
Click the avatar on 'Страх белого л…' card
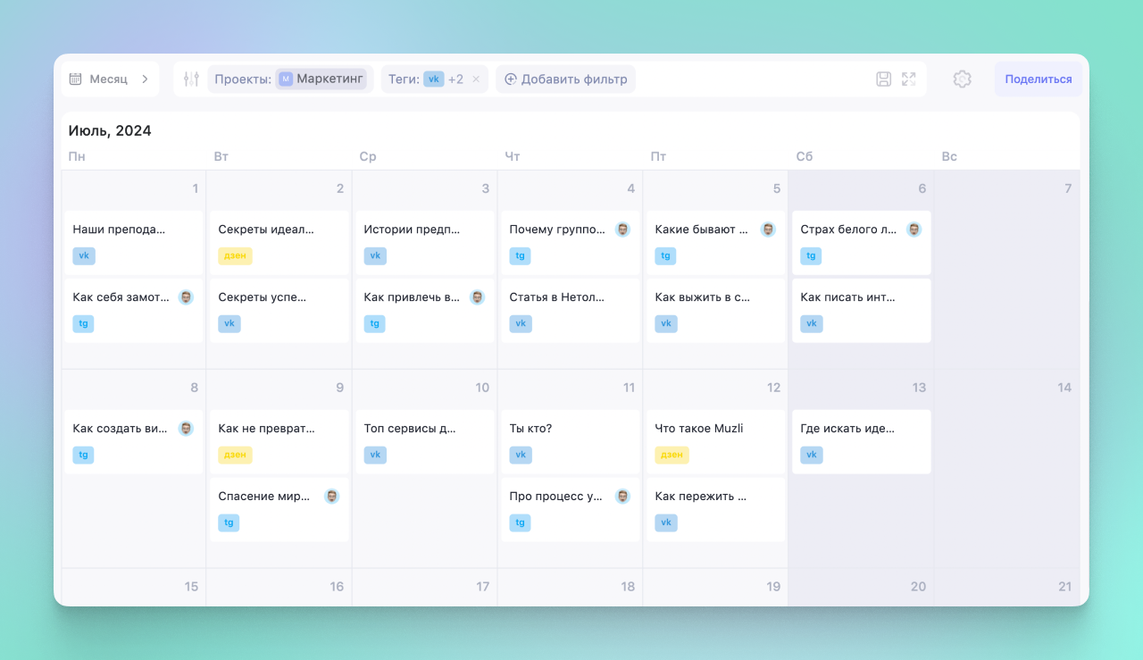coord(914,230)
